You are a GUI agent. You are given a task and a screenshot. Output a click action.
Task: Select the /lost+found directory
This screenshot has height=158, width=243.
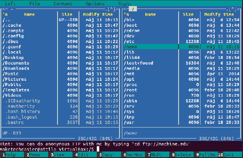pos(181,63)
